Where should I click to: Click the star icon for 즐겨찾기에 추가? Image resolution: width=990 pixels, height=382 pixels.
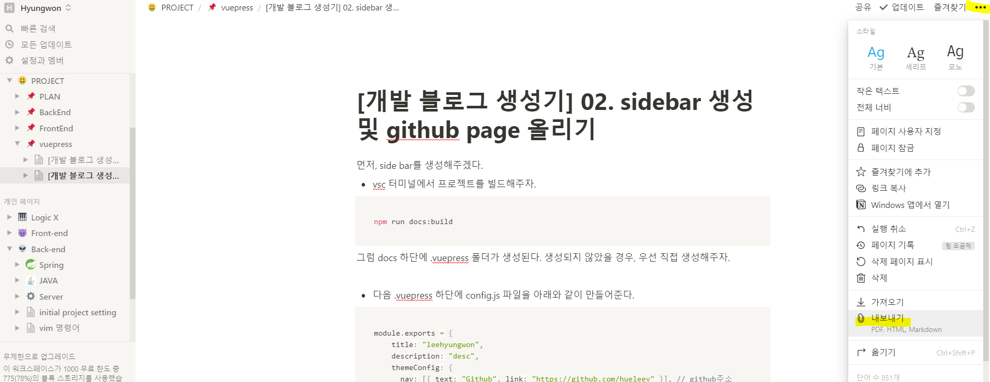click(x=861, y=171)
